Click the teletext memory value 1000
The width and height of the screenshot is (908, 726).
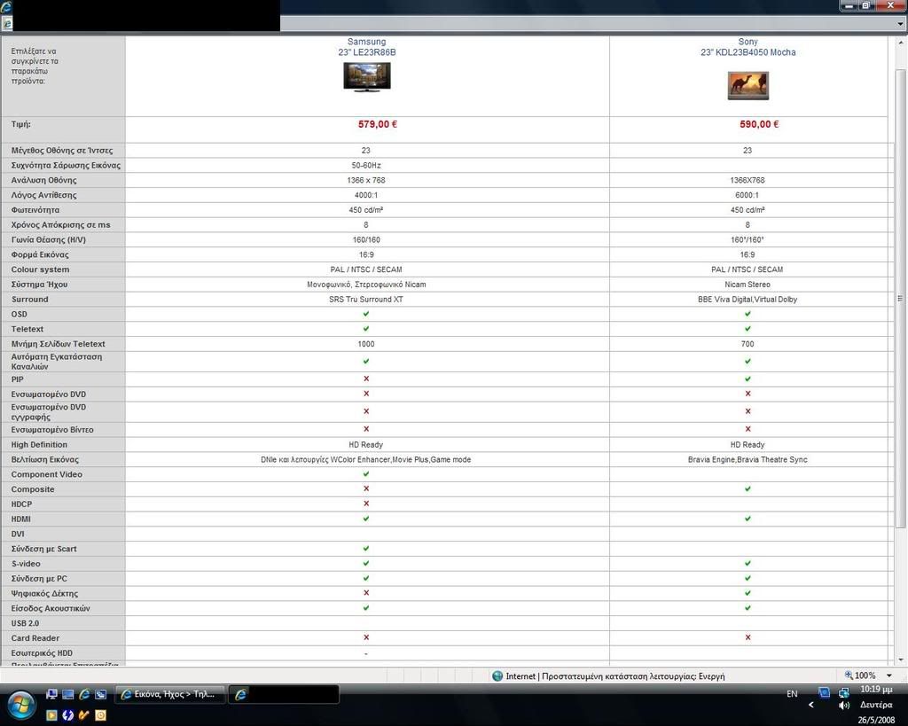tap(366, 344)
